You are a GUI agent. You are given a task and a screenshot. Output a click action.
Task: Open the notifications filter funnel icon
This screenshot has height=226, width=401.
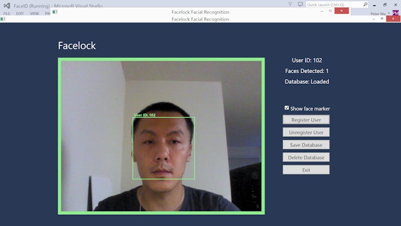point(290,4)
